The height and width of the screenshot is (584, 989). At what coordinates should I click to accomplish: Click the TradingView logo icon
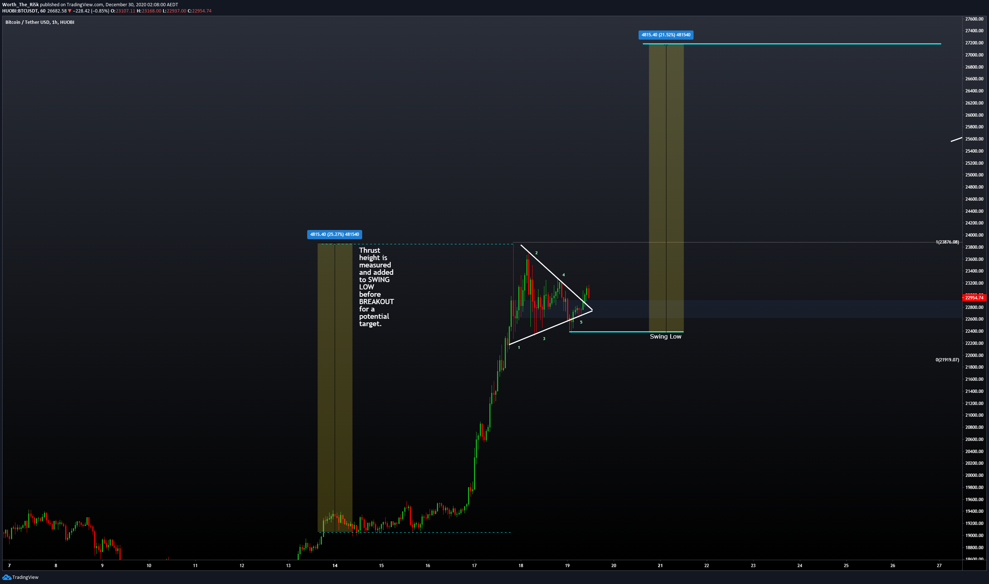pyautogui.click(x=7, y=577)
